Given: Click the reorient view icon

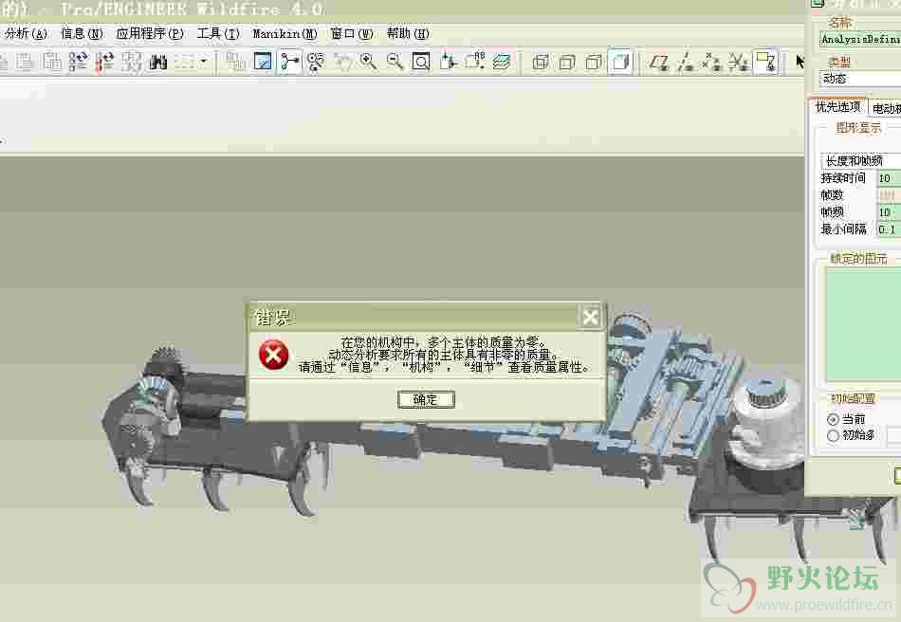Looking at the screenshot, I should coord(449,62).
